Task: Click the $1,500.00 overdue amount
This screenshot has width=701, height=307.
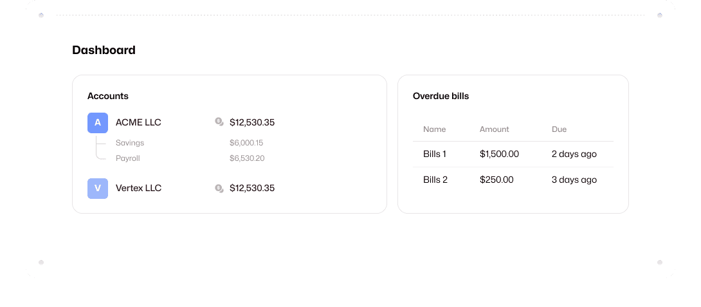Action: coord(499,154)
